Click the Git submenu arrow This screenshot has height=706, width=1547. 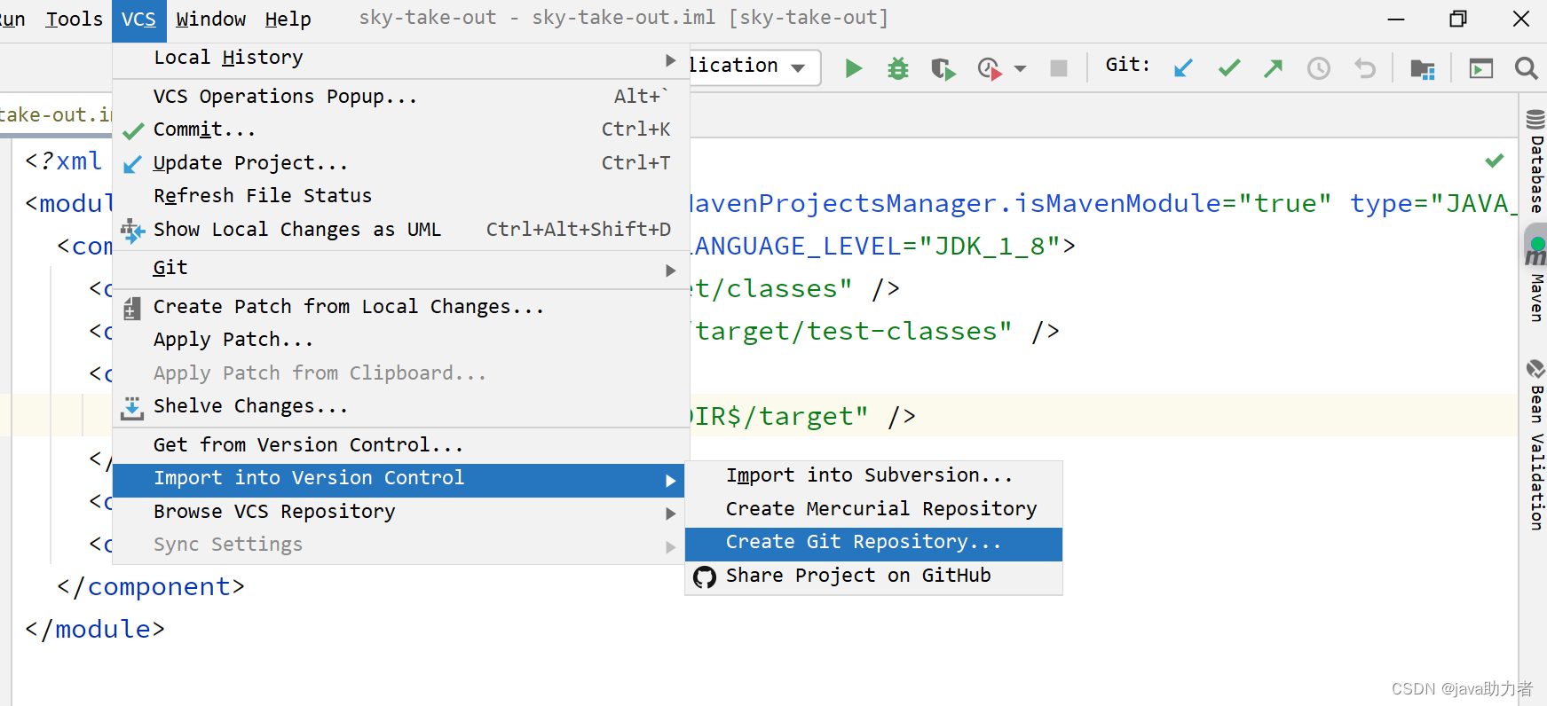coord(671,271)
